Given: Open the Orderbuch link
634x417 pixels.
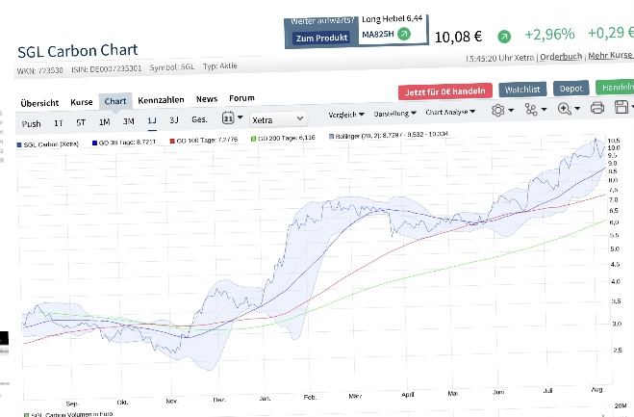Looking at the screenshot, I should pos(562,58).
